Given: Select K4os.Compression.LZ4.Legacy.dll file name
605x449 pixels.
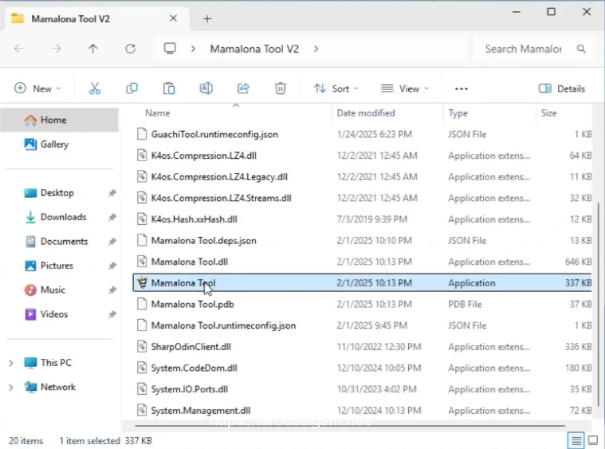Looking at the screenshot, I should coord(219,177).
